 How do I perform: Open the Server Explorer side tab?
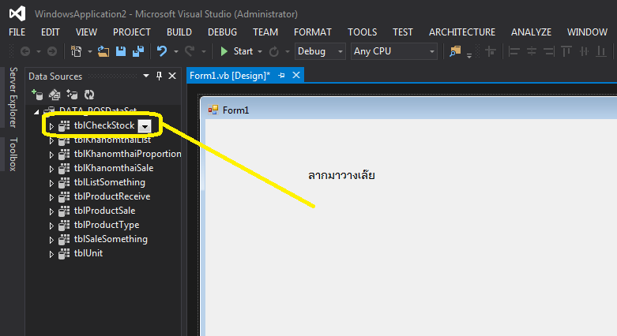point(13,98)
